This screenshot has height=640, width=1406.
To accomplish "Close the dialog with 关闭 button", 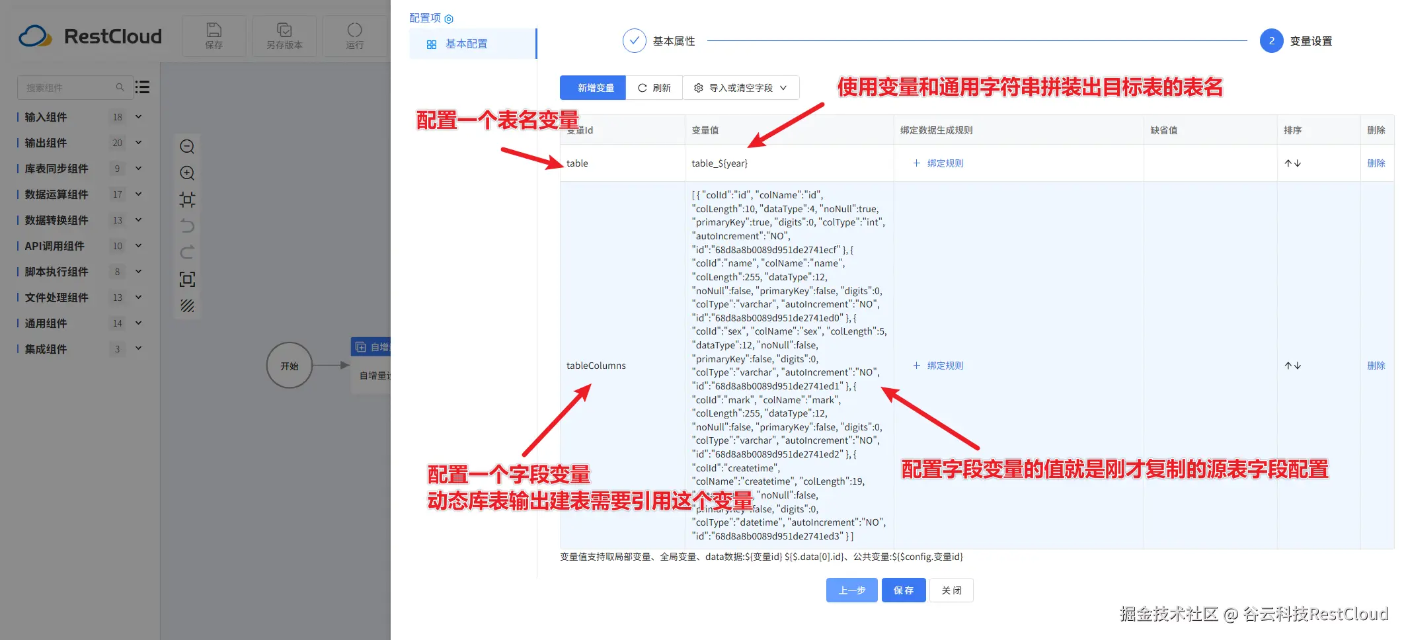I will point(951,590).
